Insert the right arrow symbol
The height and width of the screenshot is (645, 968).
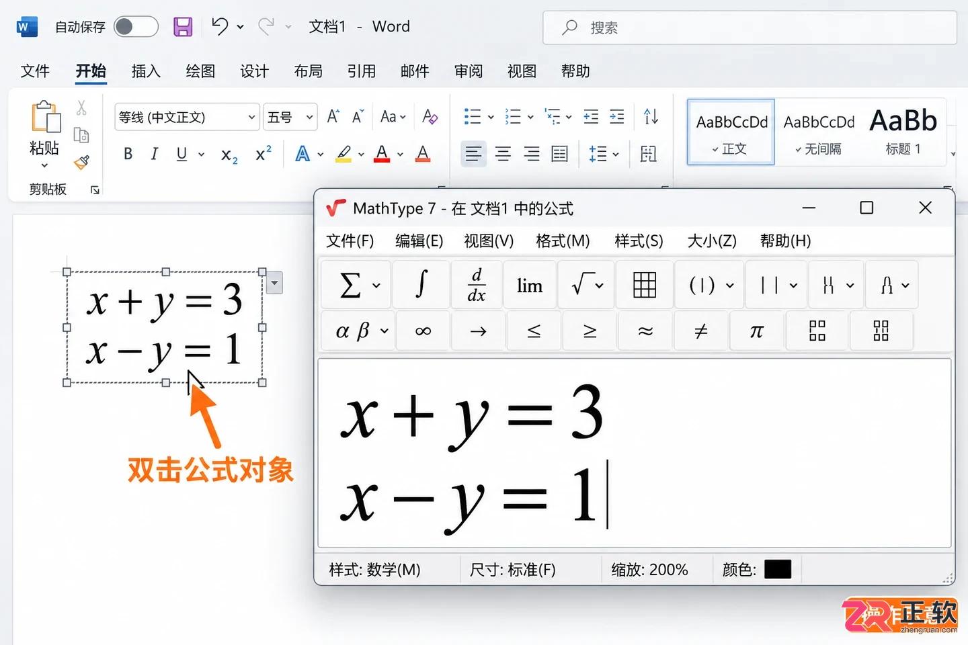point(478,331)
